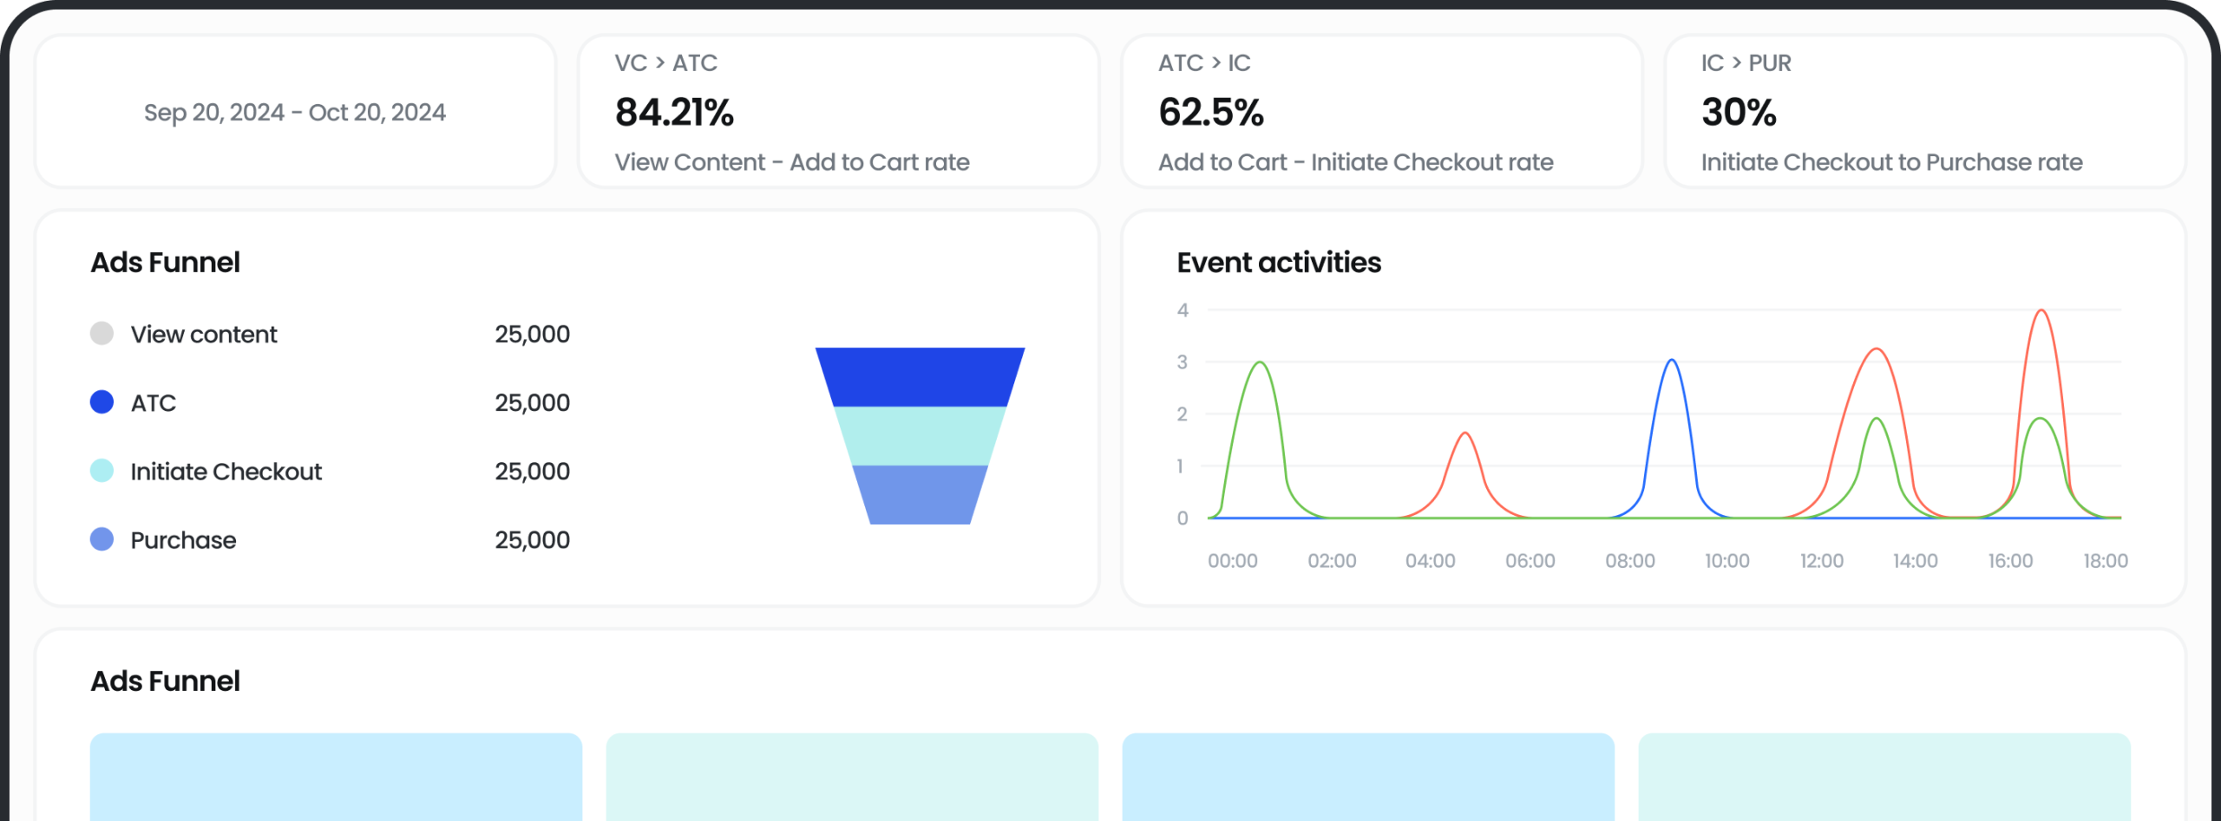Click the Sep 20 – Oct 20 date range
The image size is (2221, 821).
[x=294, y=113]
